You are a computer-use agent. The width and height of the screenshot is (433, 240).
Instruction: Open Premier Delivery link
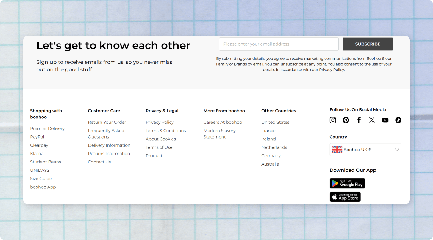pos(47,128)
